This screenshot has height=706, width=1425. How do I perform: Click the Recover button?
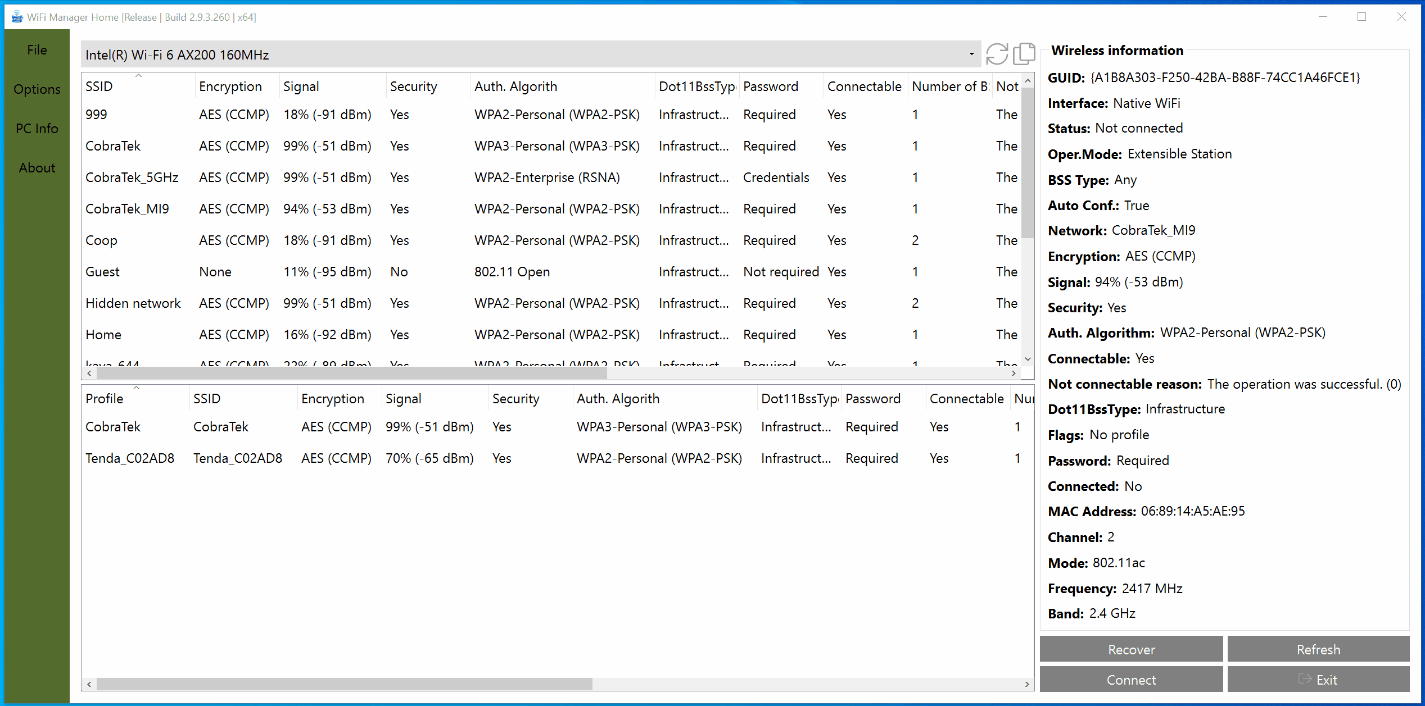(x=1131, y=649)
